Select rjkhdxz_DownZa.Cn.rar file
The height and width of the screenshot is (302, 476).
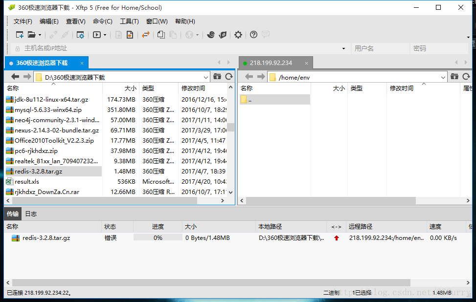coord(47,192)
